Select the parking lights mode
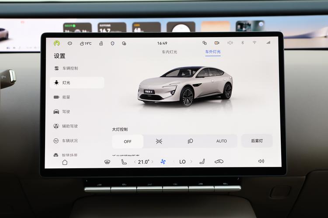Viewport: 328px width, 218px height. click(159, 141)
